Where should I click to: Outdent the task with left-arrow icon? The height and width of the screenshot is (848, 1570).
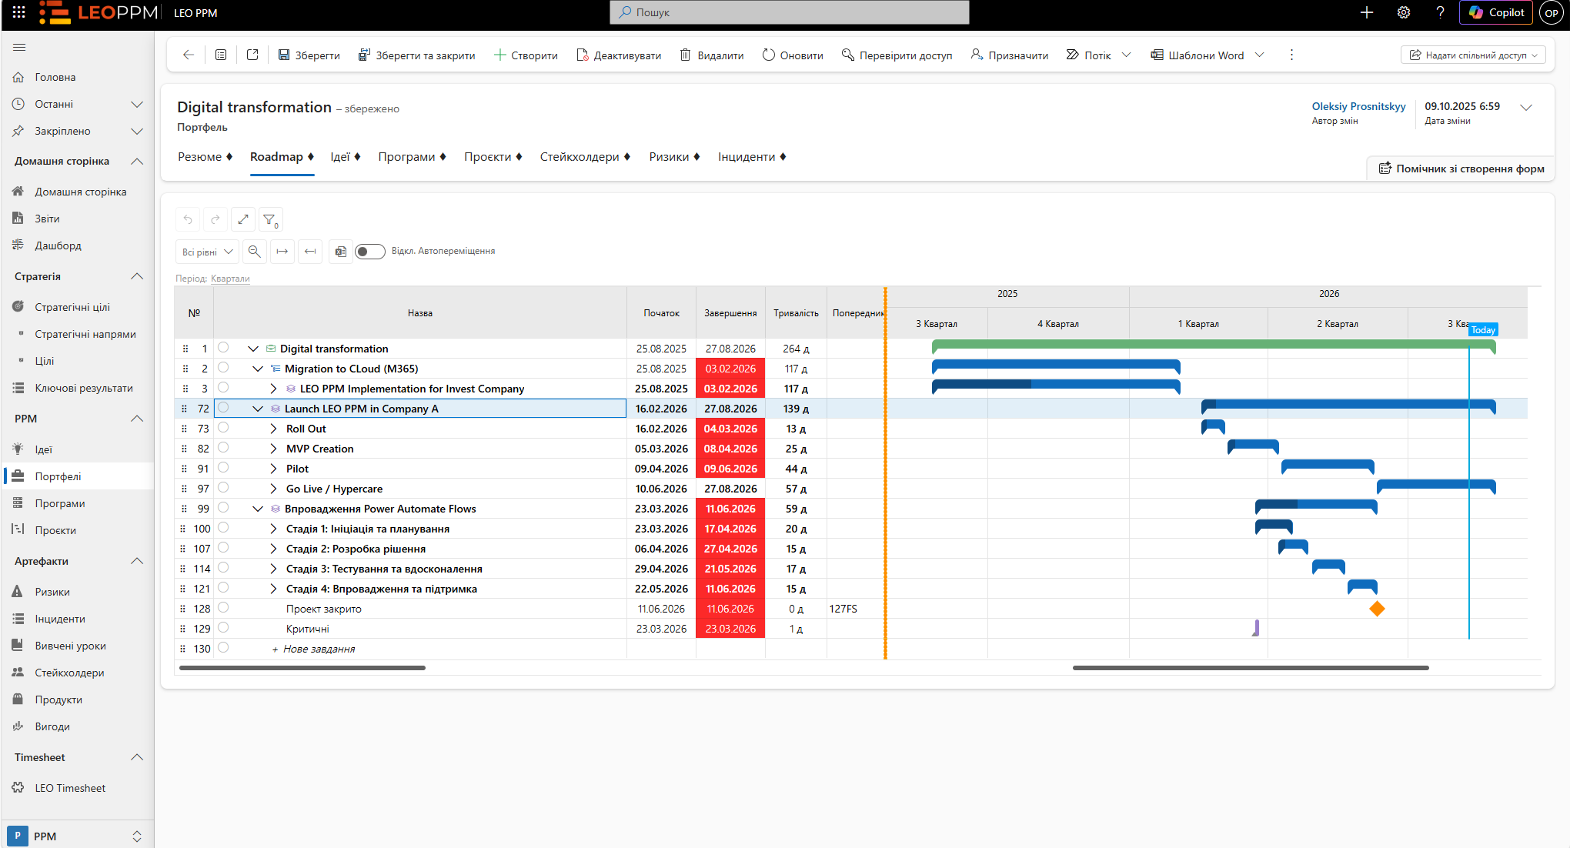point(310,252)
